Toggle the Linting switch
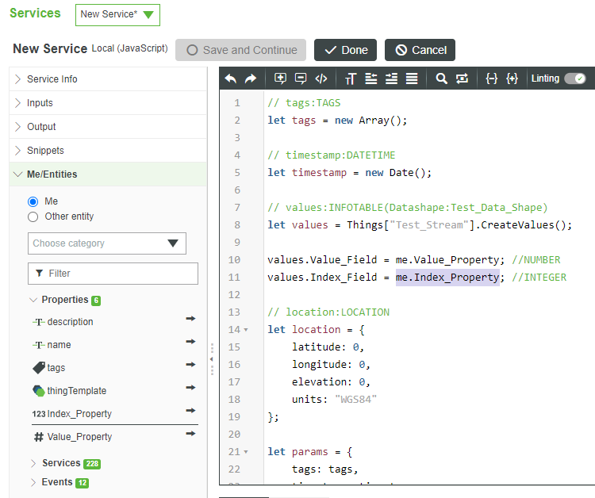 tap(574, 79)
